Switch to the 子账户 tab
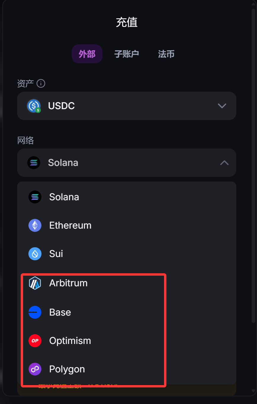This screenshot has height=404, width=257. tap(127, 54)
